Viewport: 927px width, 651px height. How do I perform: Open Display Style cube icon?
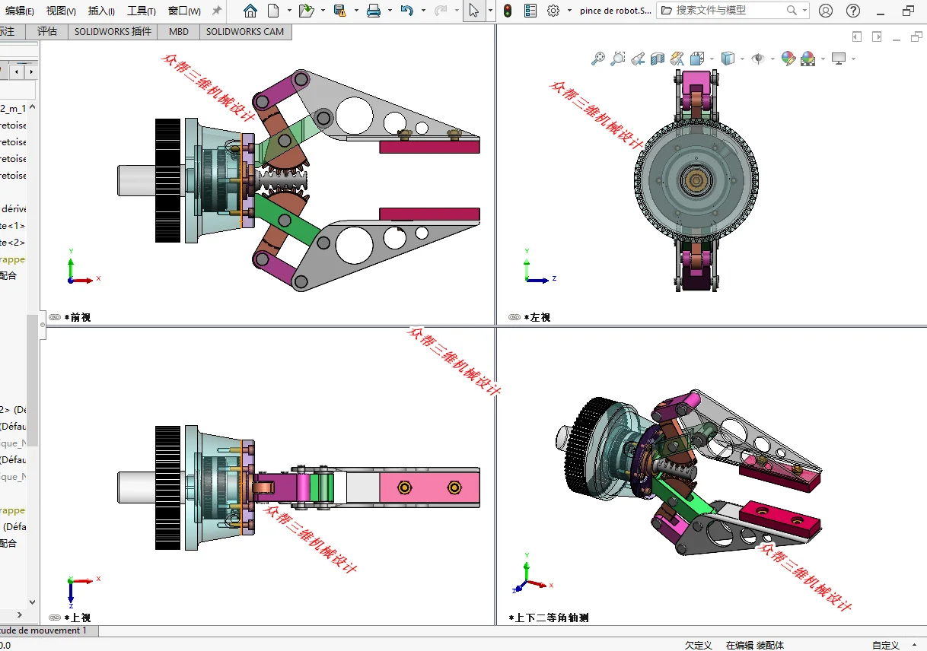(x=728, y=59)
